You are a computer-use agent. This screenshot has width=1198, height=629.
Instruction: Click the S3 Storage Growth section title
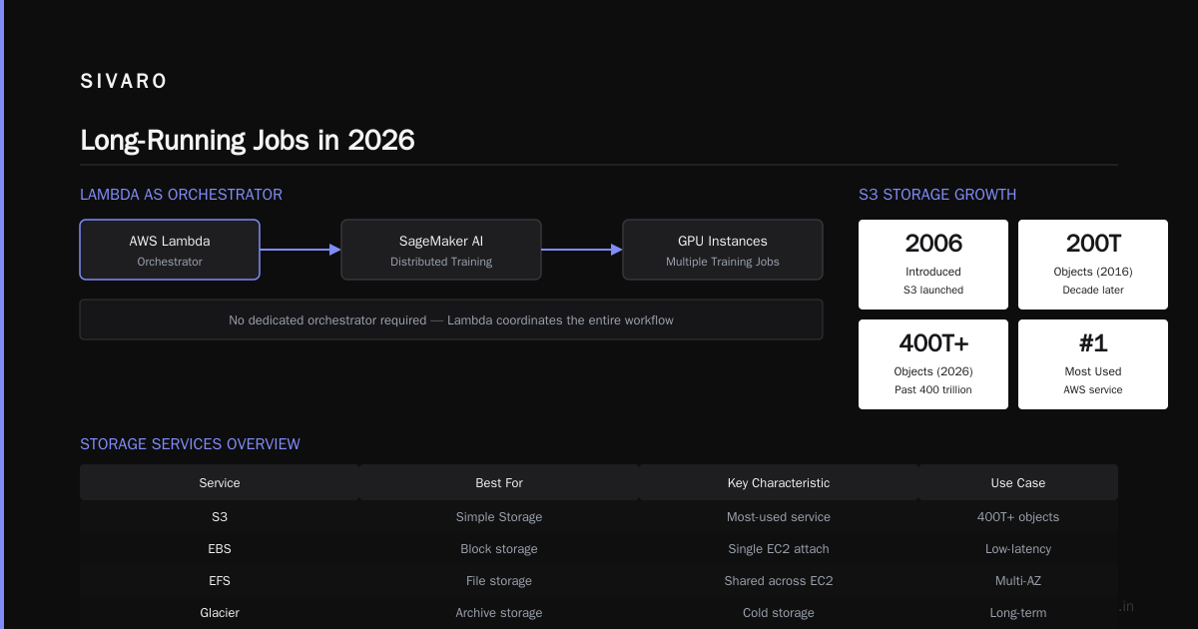click(x=937, y=195)
